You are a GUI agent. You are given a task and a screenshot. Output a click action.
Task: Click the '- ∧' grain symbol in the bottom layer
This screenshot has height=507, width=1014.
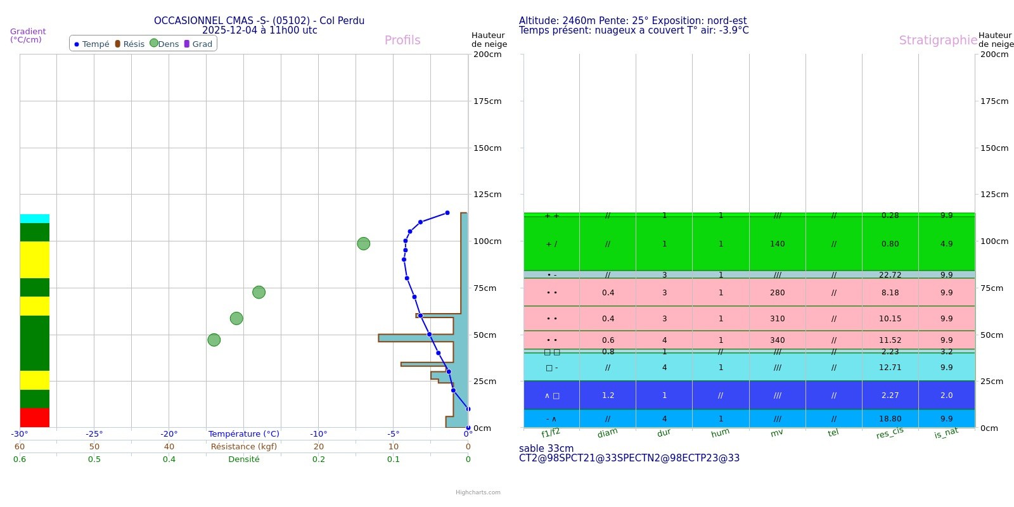(x=551, y=419)
